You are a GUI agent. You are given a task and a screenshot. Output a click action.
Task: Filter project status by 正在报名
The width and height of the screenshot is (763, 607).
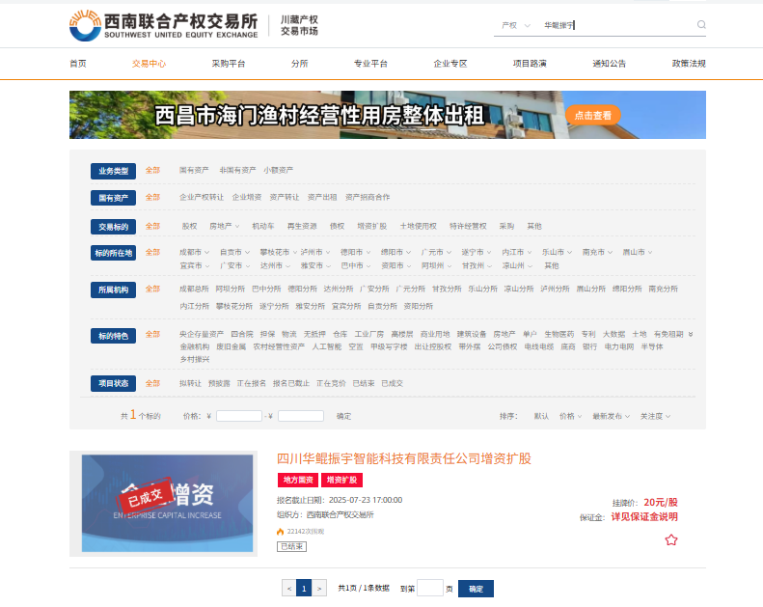click(251, 383)
